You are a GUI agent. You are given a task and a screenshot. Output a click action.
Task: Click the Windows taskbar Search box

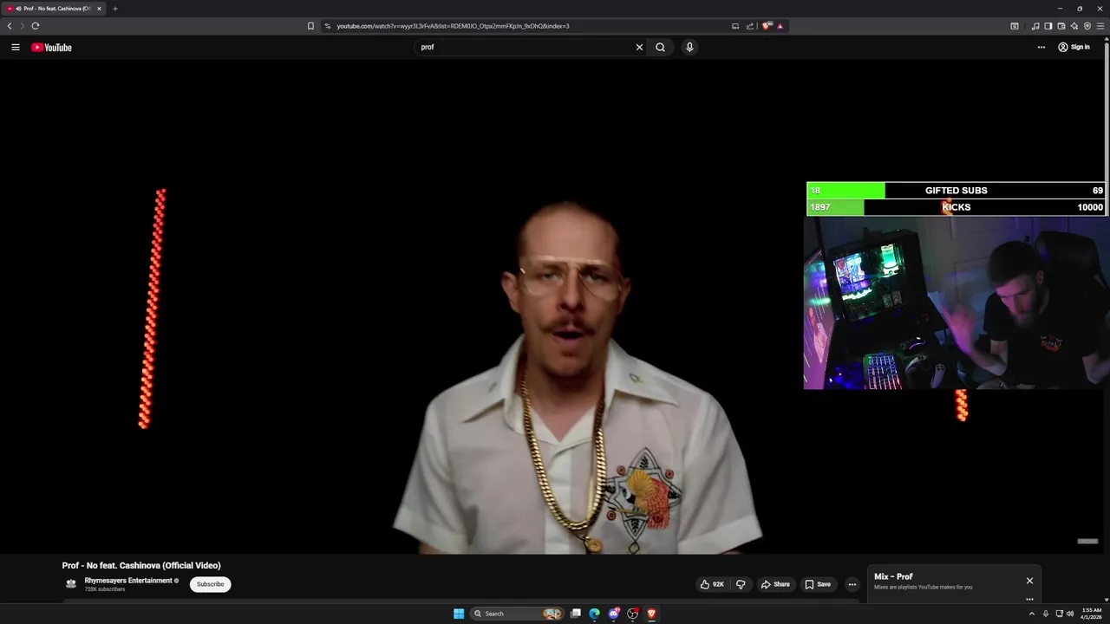[517, 614]
